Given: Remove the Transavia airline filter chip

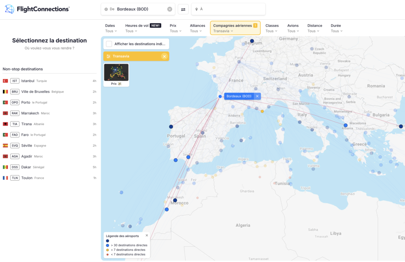Looking at the screenshot, I should (x=164, y=56).
